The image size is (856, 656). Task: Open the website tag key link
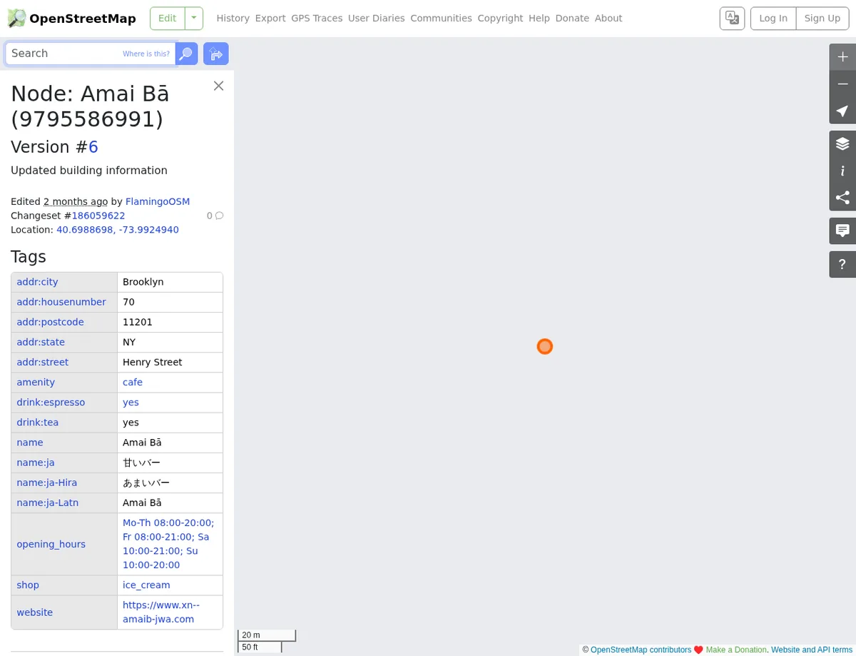(35, 612)
